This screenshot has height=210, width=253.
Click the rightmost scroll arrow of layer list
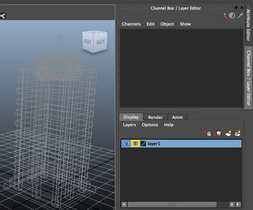[238, 205]
